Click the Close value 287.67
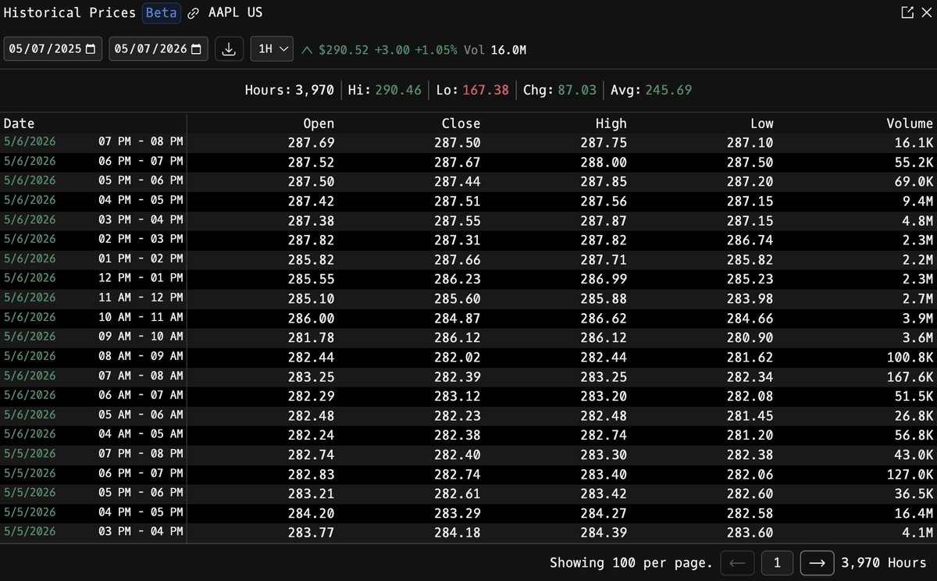 458,162
